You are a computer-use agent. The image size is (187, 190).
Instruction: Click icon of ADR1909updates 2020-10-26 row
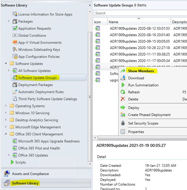(98, 48)
